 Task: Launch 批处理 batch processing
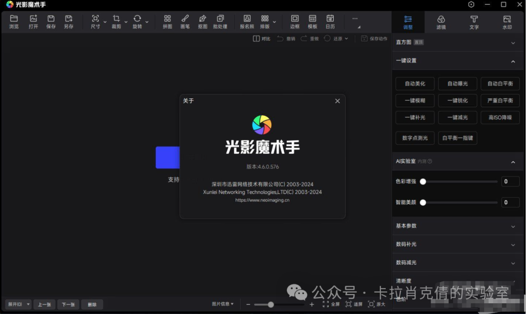[220, 21]
